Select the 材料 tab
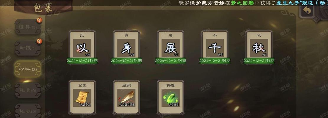 coord(28,69)
